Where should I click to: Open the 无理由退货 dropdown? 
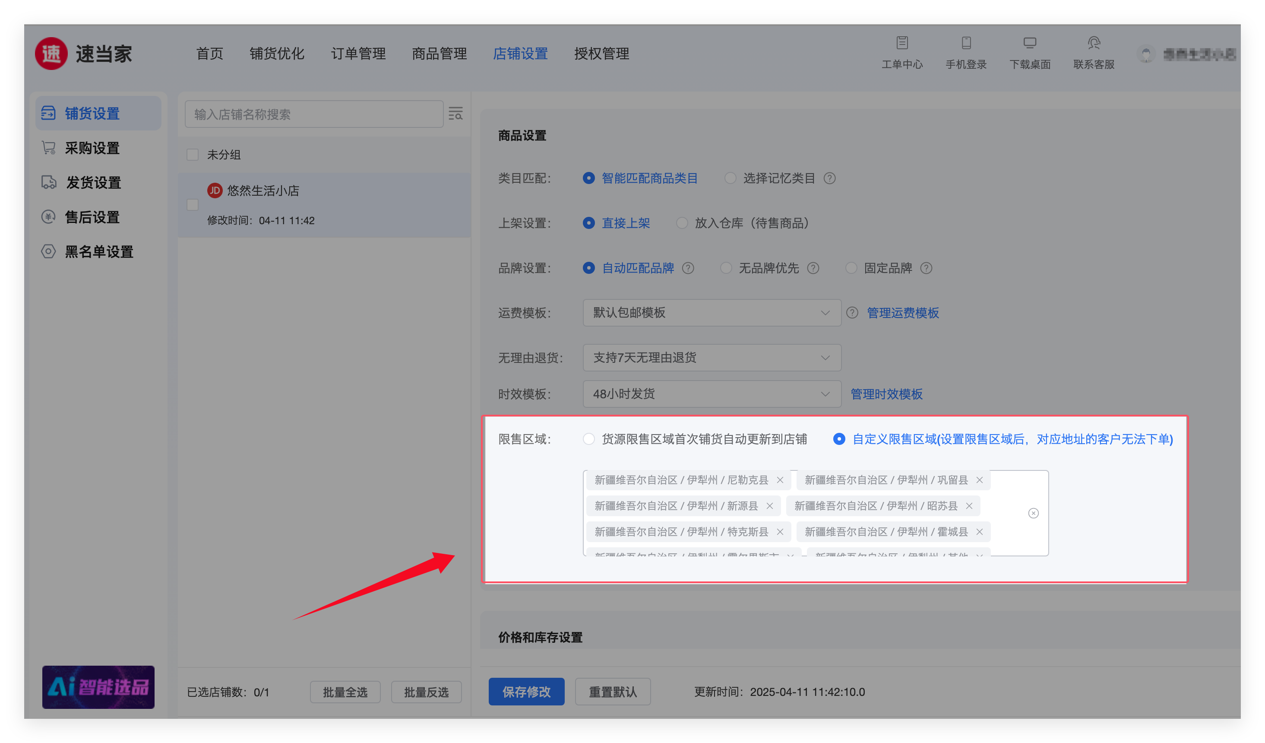click(712, 358)
